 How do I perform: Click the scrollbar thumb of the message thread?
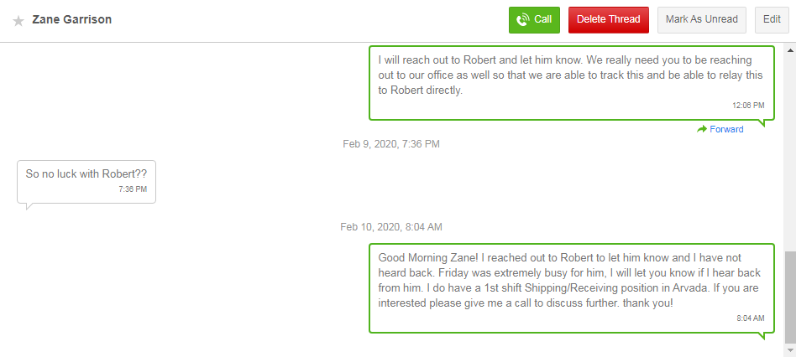click(789, 297)
